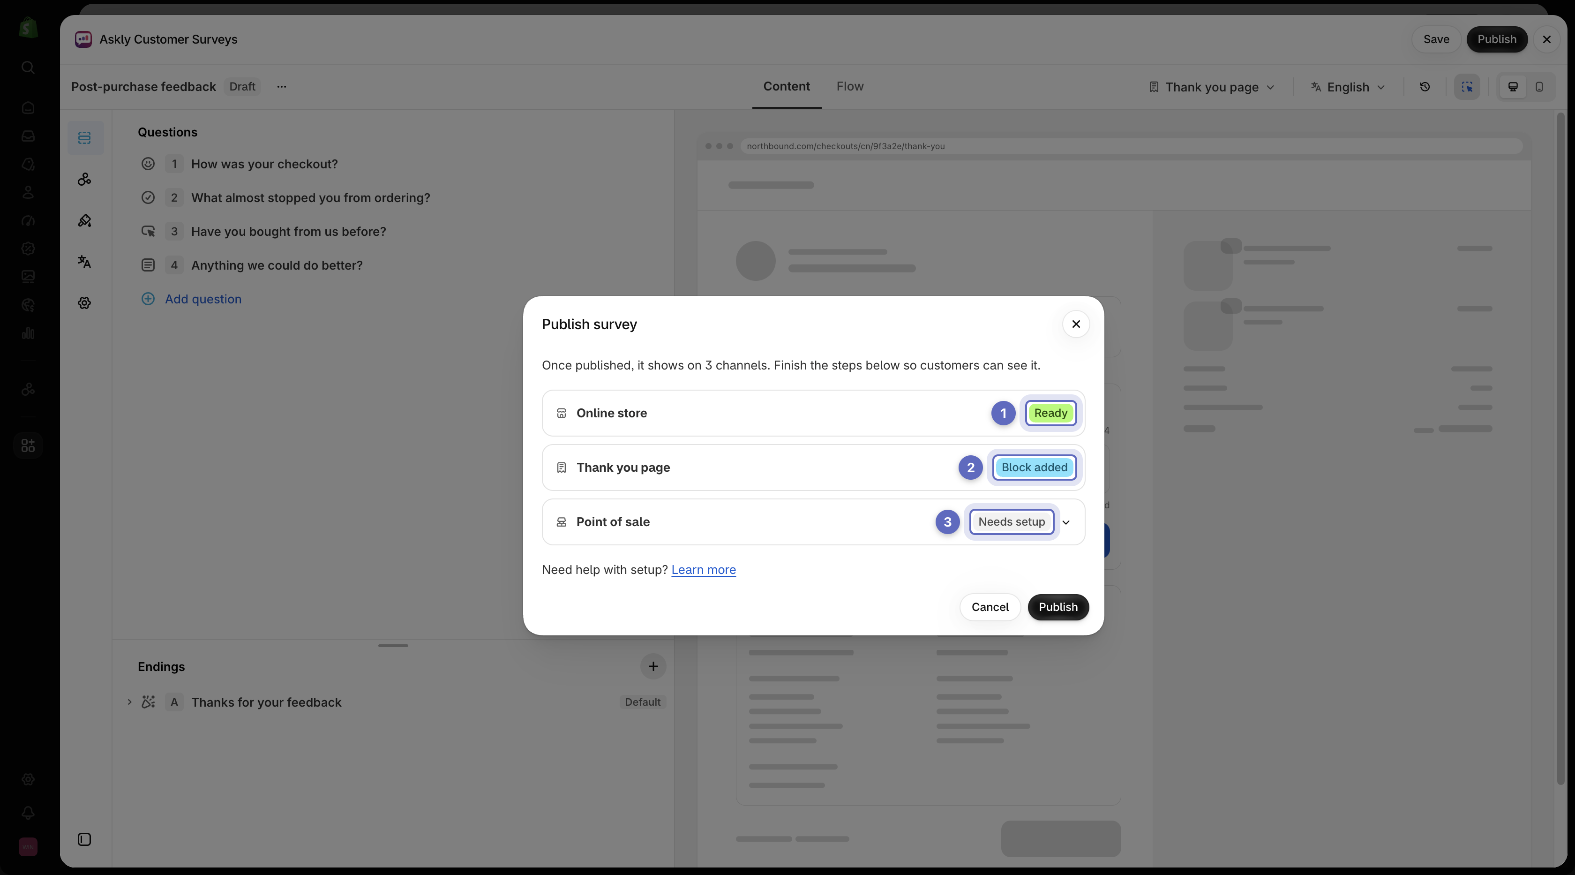This screenshot has width=1575, height=875.
Task: Open the translations icon in editor sidebar
Action: click(85, 262)
